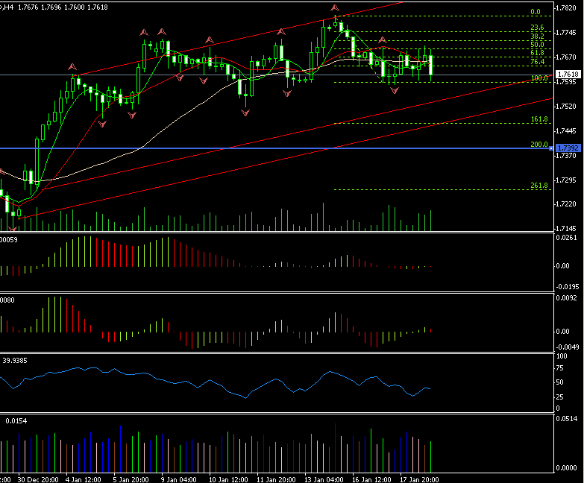Image resolution: width=584 pixels, height=483 pixels.
Task: Click the 16 Jan 12:00 time label
Action: pyautogui.click(x=371, y=479)
